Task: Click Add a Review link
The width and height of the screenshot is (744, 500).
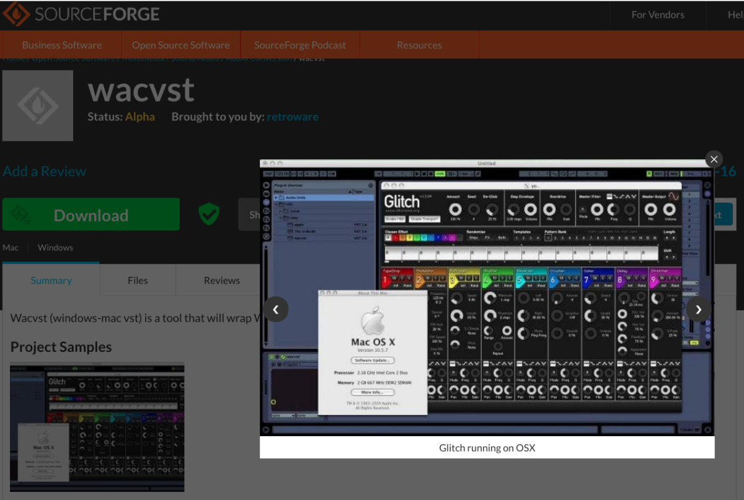Action: click(45, 172)
